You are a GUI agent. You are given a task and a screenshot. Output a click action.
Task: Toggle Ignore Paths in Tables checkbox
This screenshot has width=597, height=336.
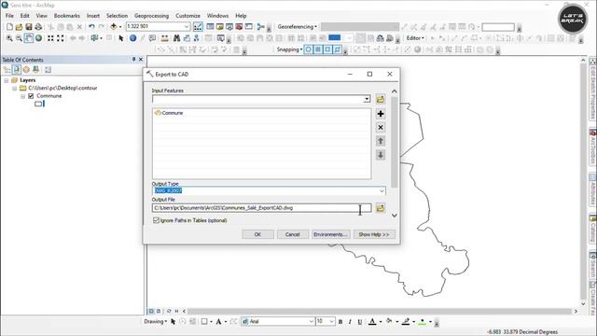(x=156, y=220)
